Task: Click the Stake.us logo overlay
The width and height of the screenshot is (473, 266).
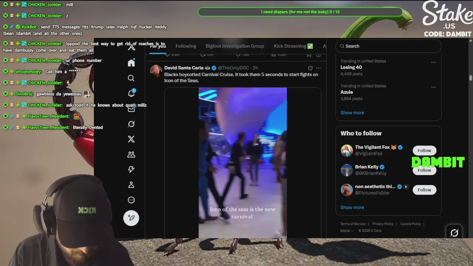Action: (448, 18)
